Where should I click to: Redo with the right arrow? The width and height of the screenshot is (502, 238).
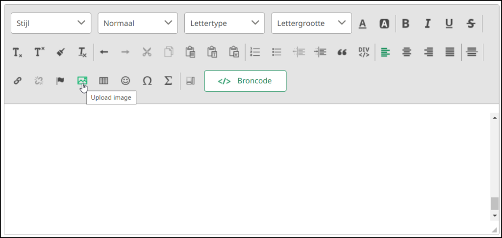pos(125,52)
